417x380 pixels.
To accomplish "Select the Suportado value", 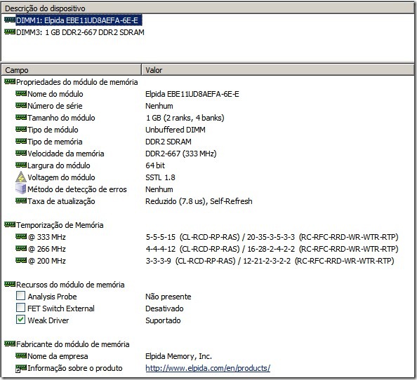I will (163, 320).
